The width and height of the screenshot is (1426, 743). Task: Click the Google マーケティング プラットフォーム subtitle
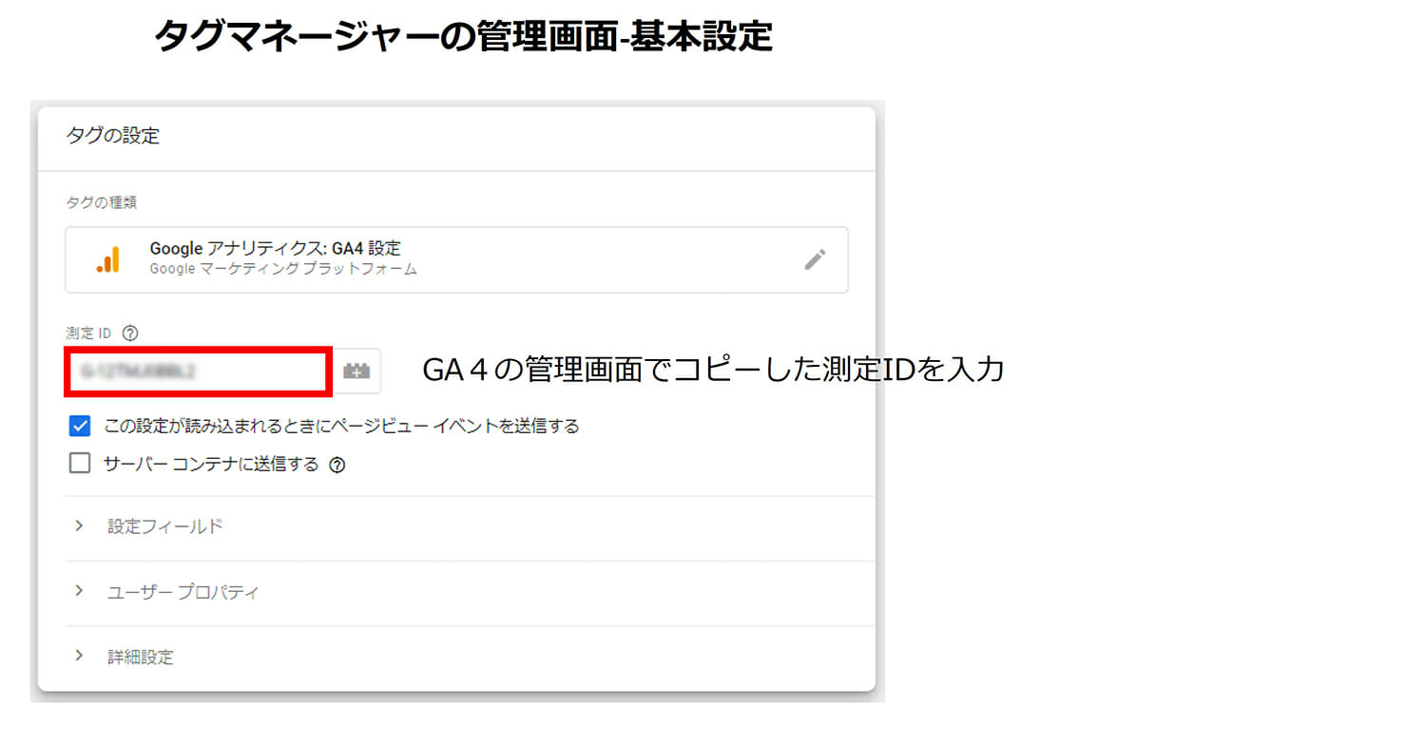coord(283,269)
